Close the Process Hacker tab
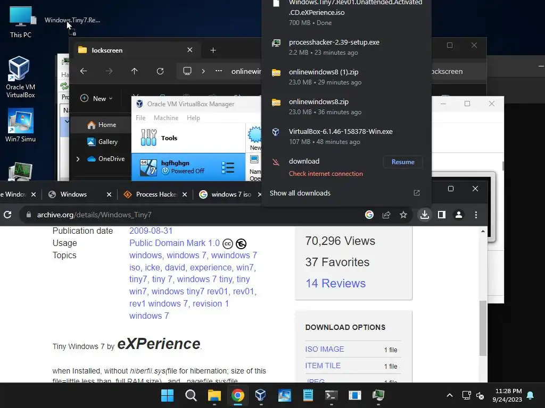The height and width of the screenshot is (408, 545). coord(185,194)
